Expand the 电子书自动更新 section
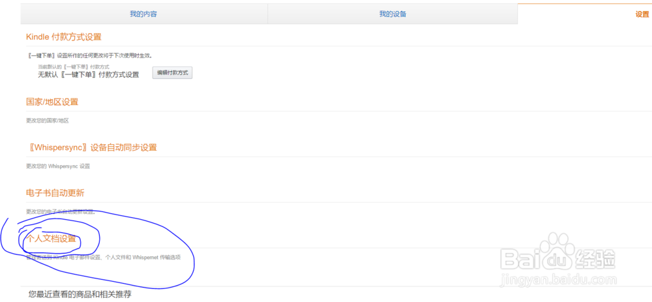Viewport: 652px width, 302px height. 55,193
